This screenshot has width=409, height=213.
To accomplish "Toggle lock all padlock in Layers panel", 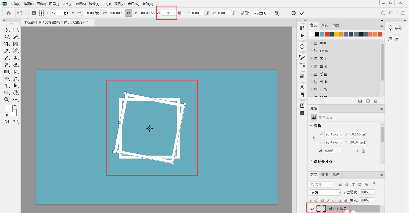I will 346,200.
